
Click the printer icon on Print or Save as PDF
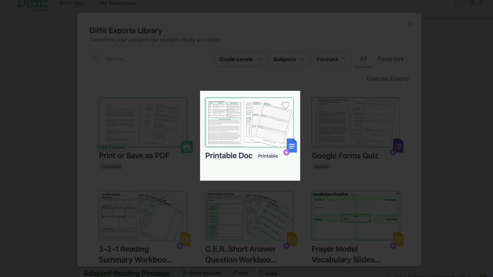187,147
